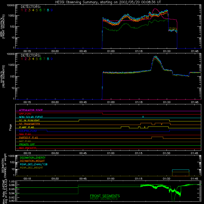The width and height of the screenshot is (204, 204).
Task: Pick detector 9 in rear segments legend
Action: [x=52, y=59]
